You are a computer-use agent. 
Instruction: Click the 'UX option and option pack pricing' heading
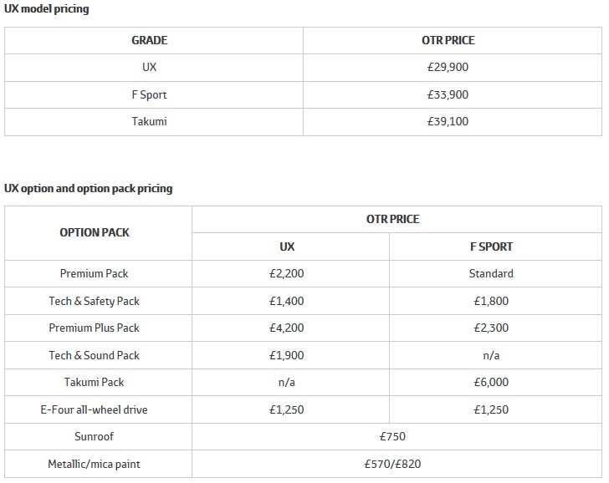89,188
